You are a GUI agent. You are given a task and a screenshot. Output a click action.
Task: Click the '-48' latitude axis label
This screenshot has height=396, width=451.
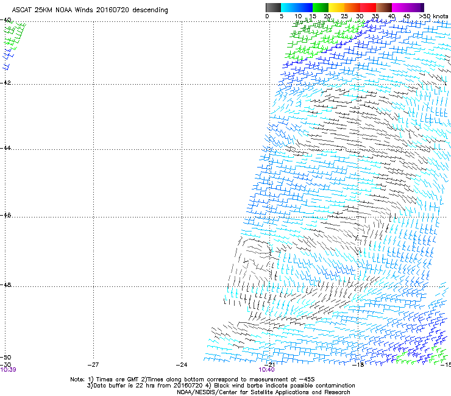coord(5,285)
